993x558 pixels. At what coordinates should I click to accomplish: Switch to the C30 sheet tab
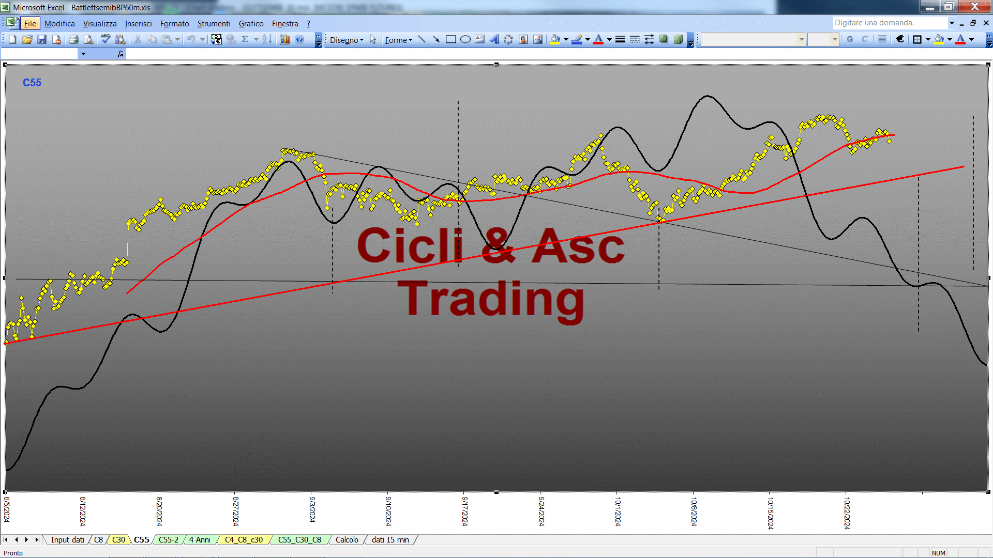[118, 540]
